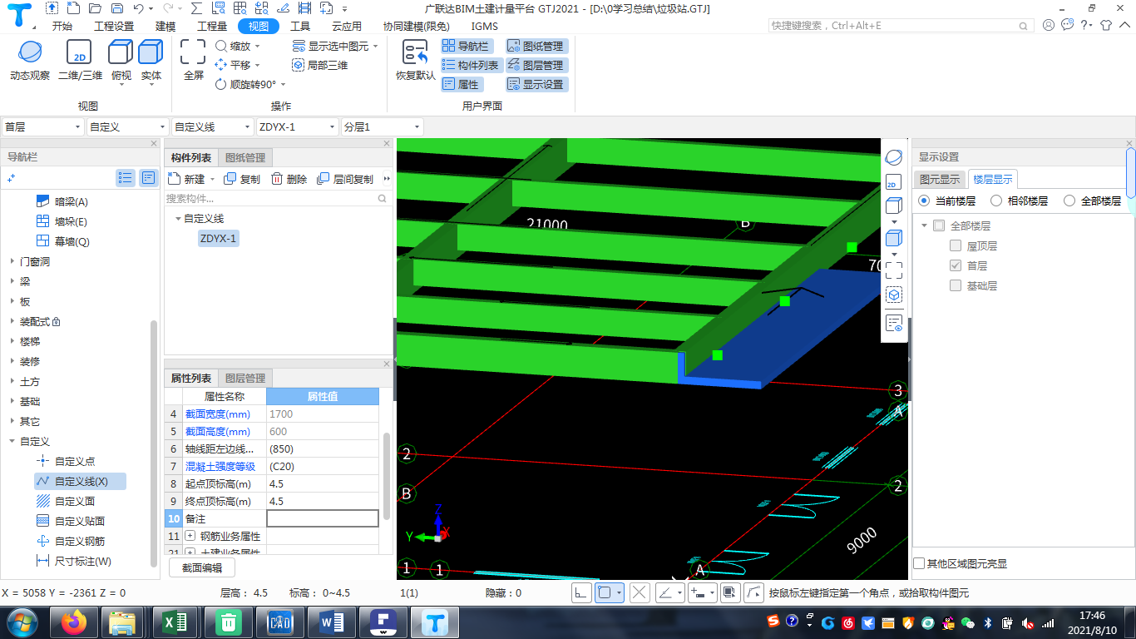
Task: Open the 开始 ribbon tab
Action: pyautogui.click(x=62, y=26)
